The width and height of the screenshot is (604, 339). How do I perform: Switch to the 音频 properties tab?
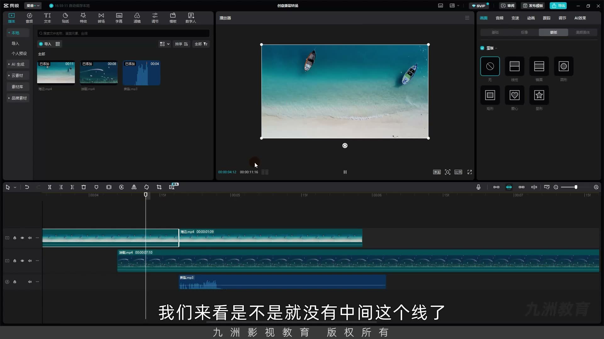[500, 18]
